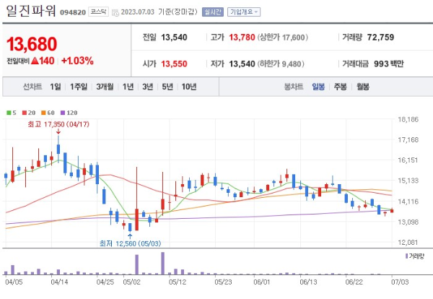Click the 상한가 17,600 text

tap(283, 38)
